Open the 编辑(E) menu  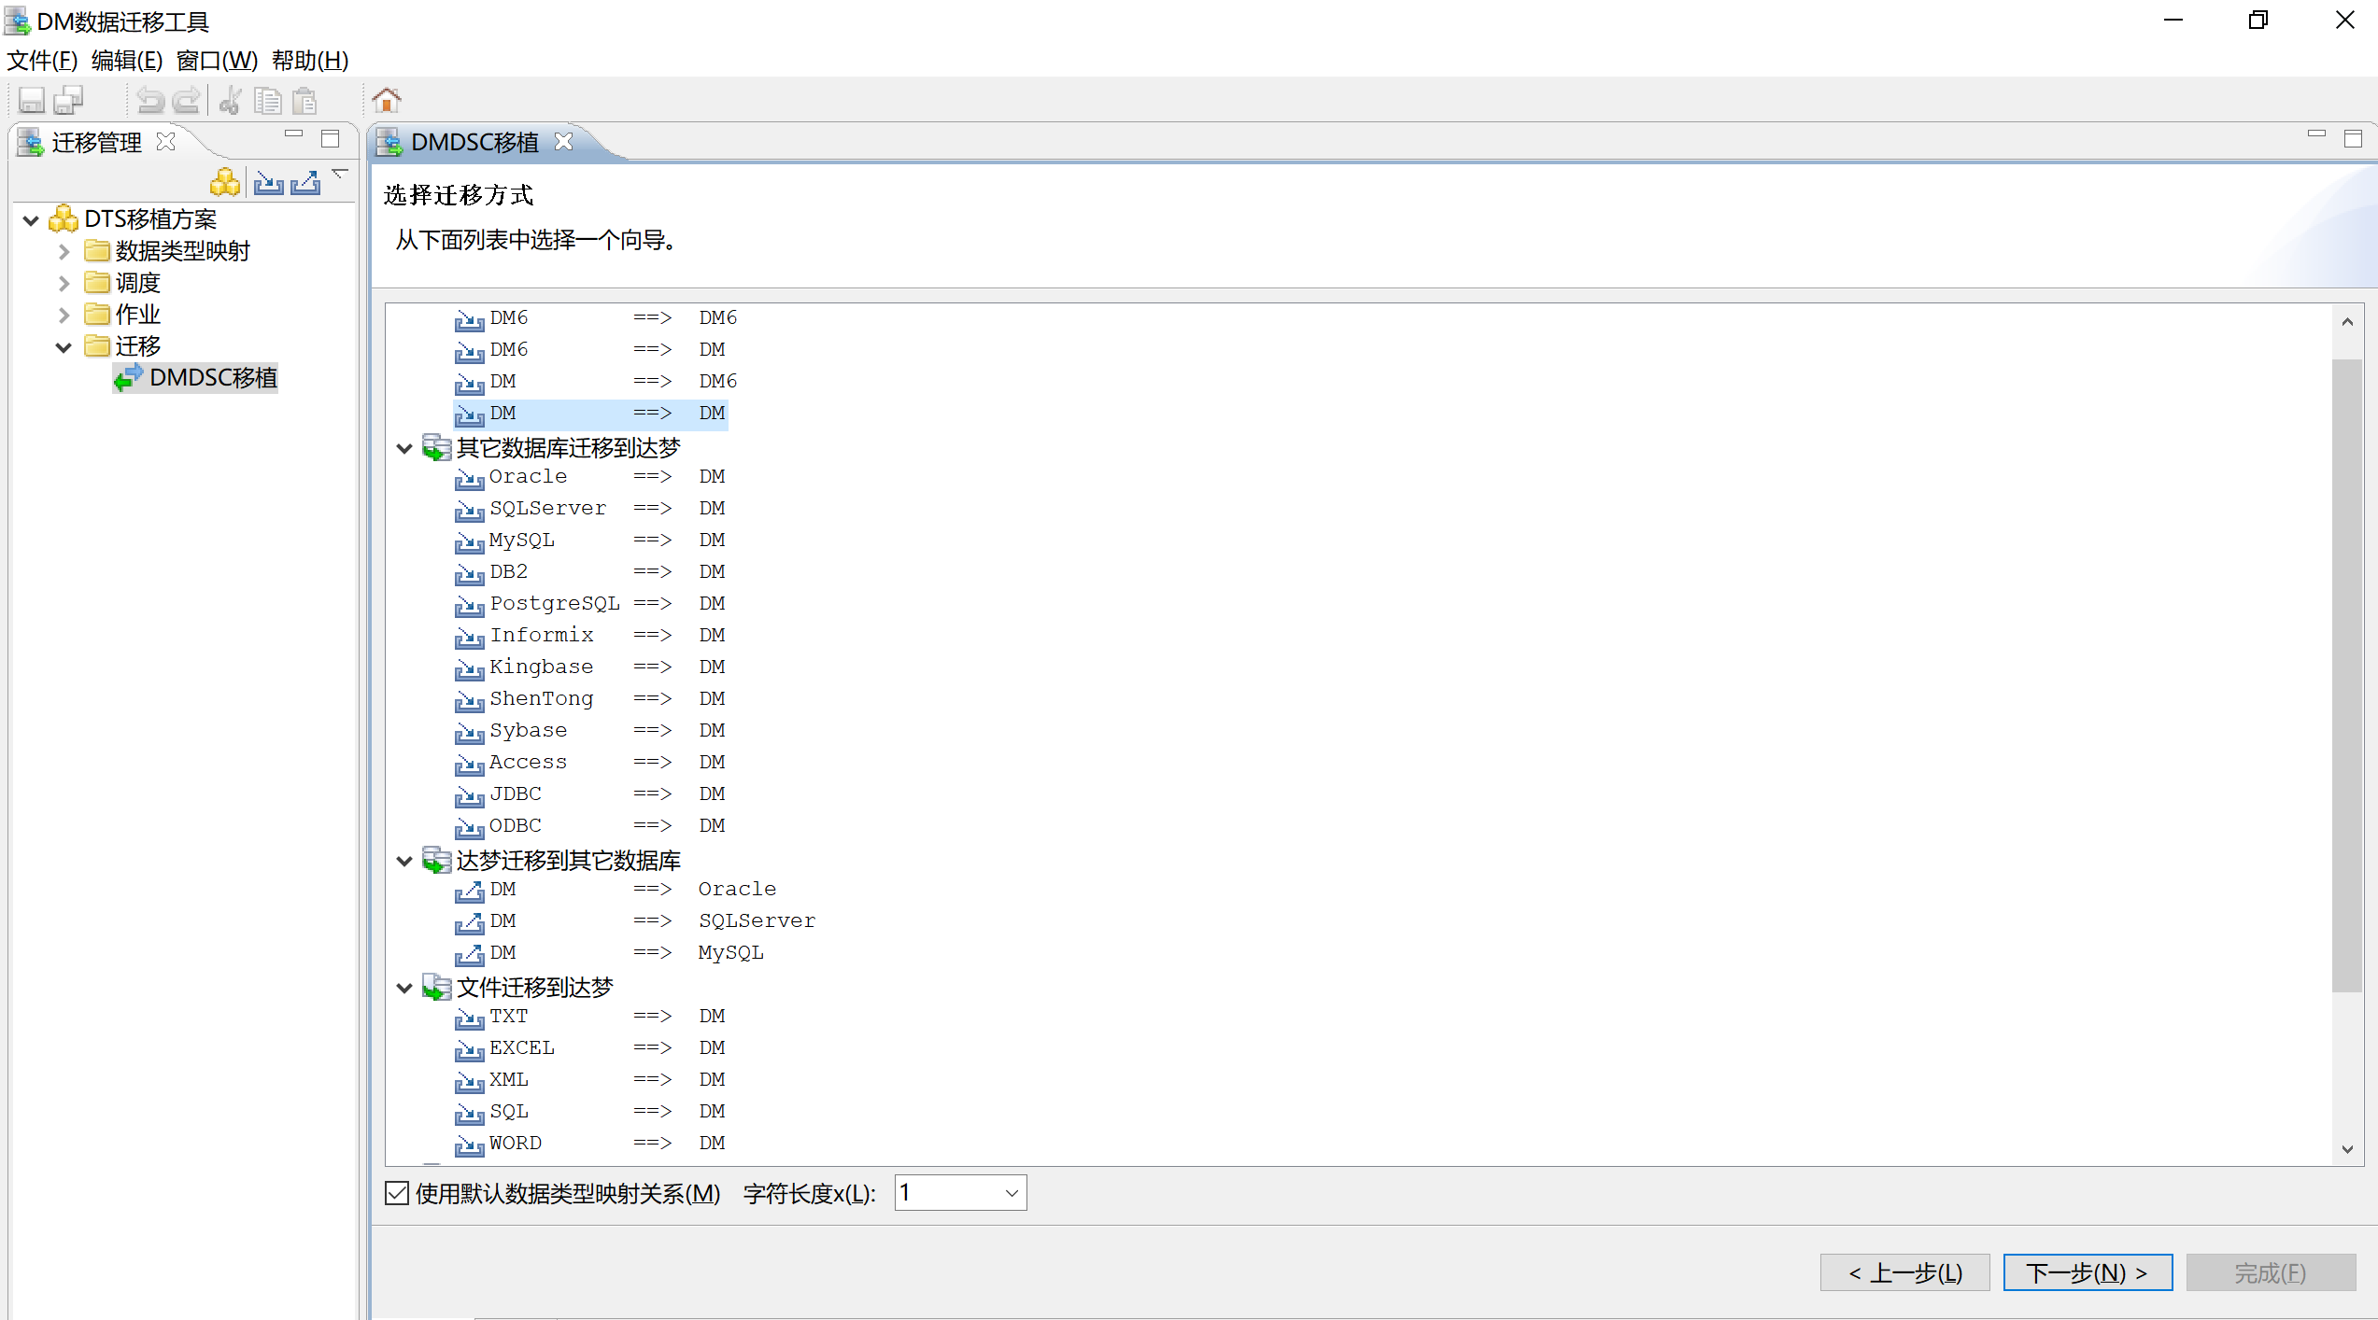(x=127, y=61)
